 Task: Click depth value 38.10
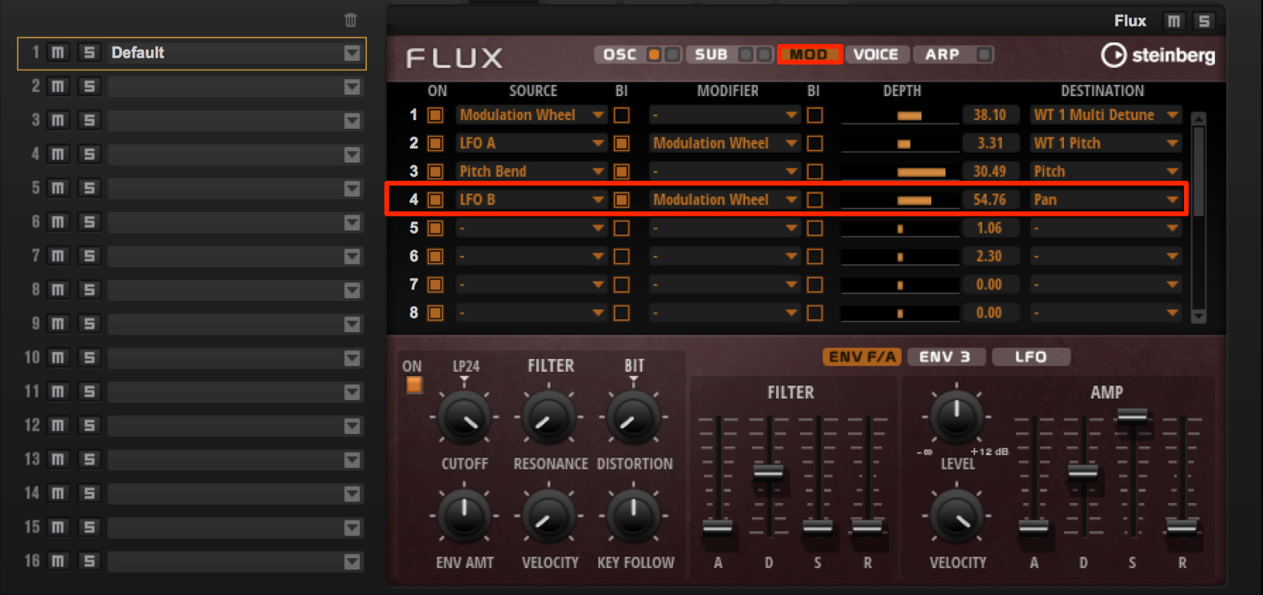point(990,115)
